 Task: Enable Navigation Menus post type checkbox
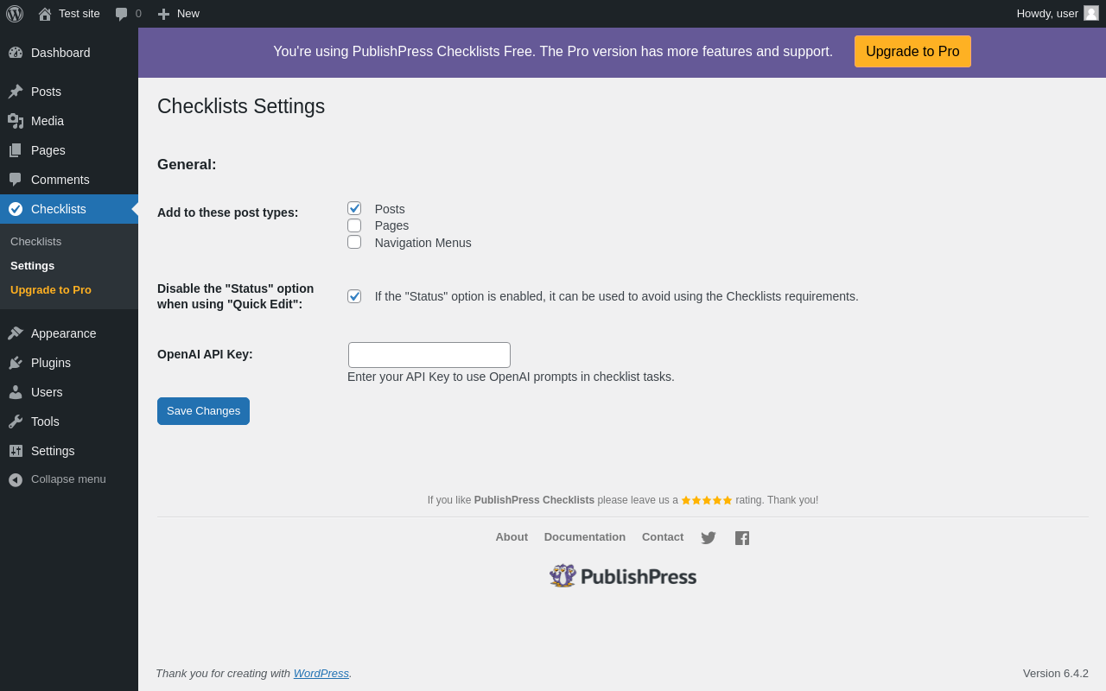(354, 242)
